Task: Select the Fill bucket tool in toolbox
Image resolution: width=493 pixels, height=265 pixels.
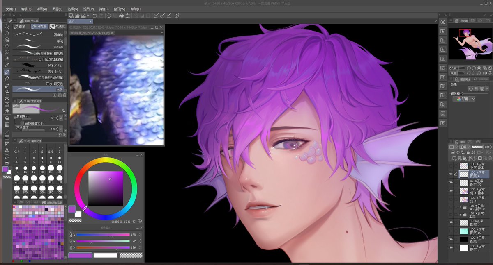Action: click(x=7, y=118)
